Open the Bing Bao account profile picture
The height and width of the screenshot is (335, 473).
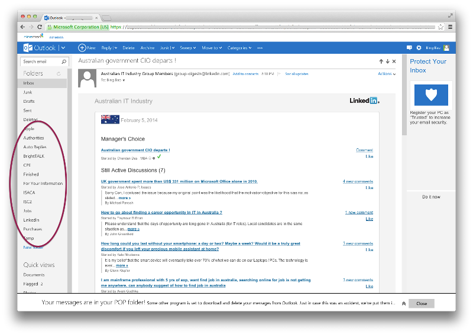[x=446, y=48]
